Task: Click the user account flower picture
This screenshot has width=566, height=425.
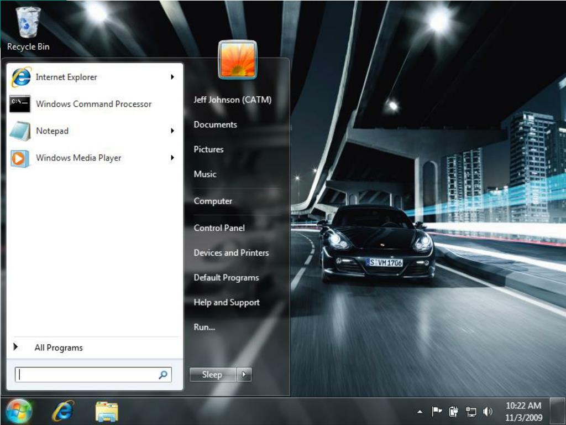Action: pos(238,59)
